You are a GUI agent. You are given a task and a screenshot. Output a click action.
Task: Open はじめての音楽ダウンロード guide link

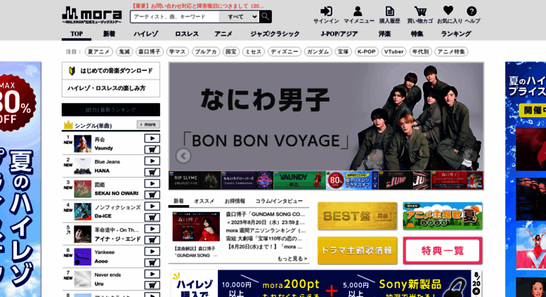pyautogui.click(x=111, y=71)
